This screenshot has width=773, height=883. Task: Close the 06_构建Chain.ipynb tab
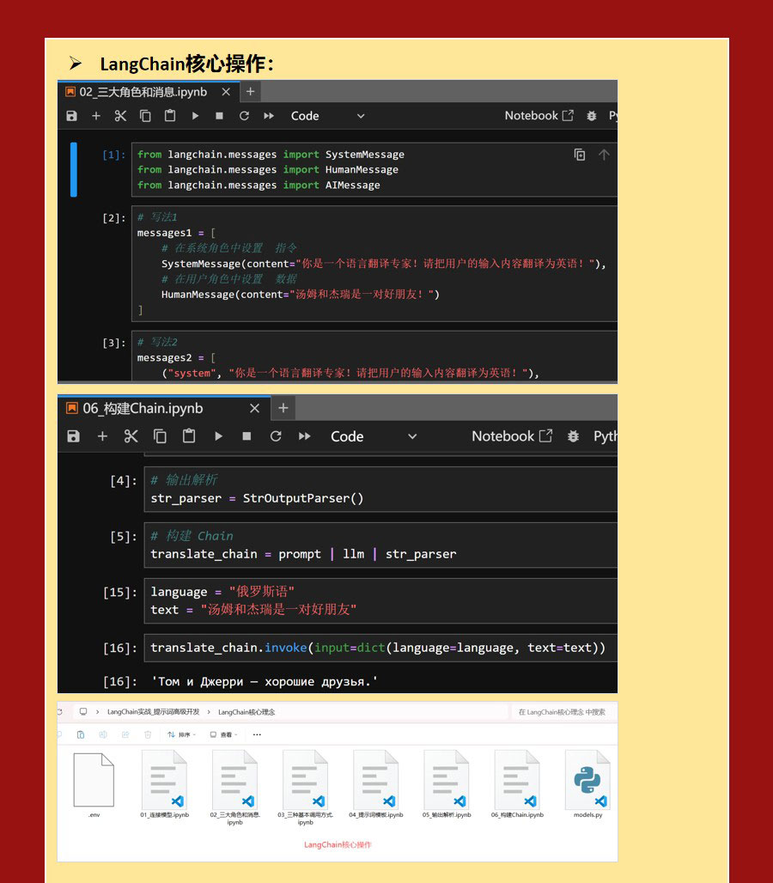point(254,408)
